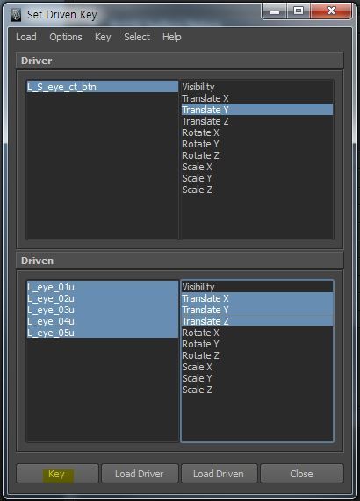Select Rotate Z in the Driven attributes

(x=257, y=355)
